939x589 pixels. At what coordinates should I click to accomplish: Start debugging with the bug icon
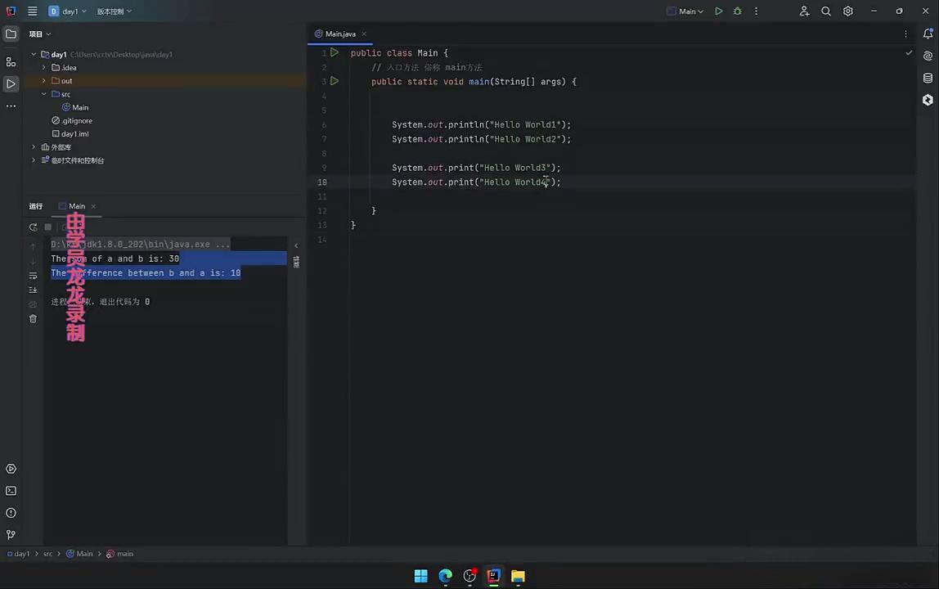[x=737, y=11]
